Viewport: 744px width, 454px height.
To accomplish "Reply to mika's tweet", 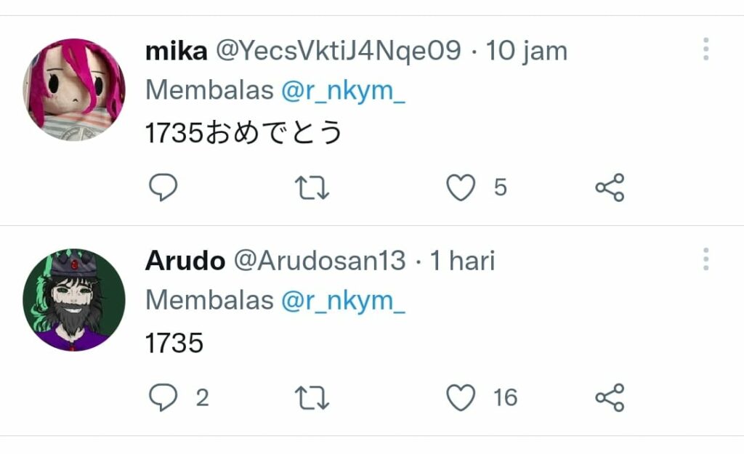I will coord(163,187).
